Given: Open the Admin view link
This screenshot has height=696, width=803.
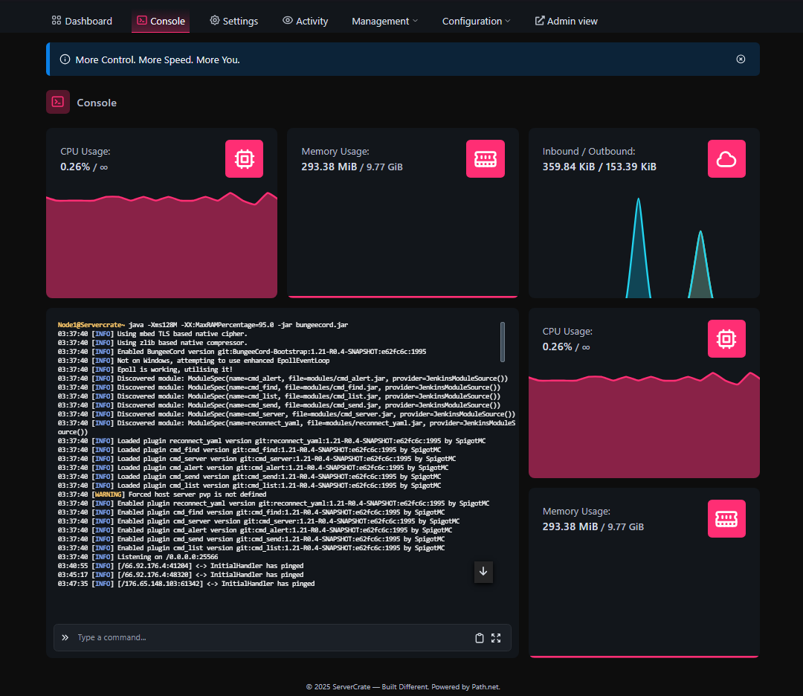Looking at the screenshot, I should pyautogui.click(x=567, y=21).
